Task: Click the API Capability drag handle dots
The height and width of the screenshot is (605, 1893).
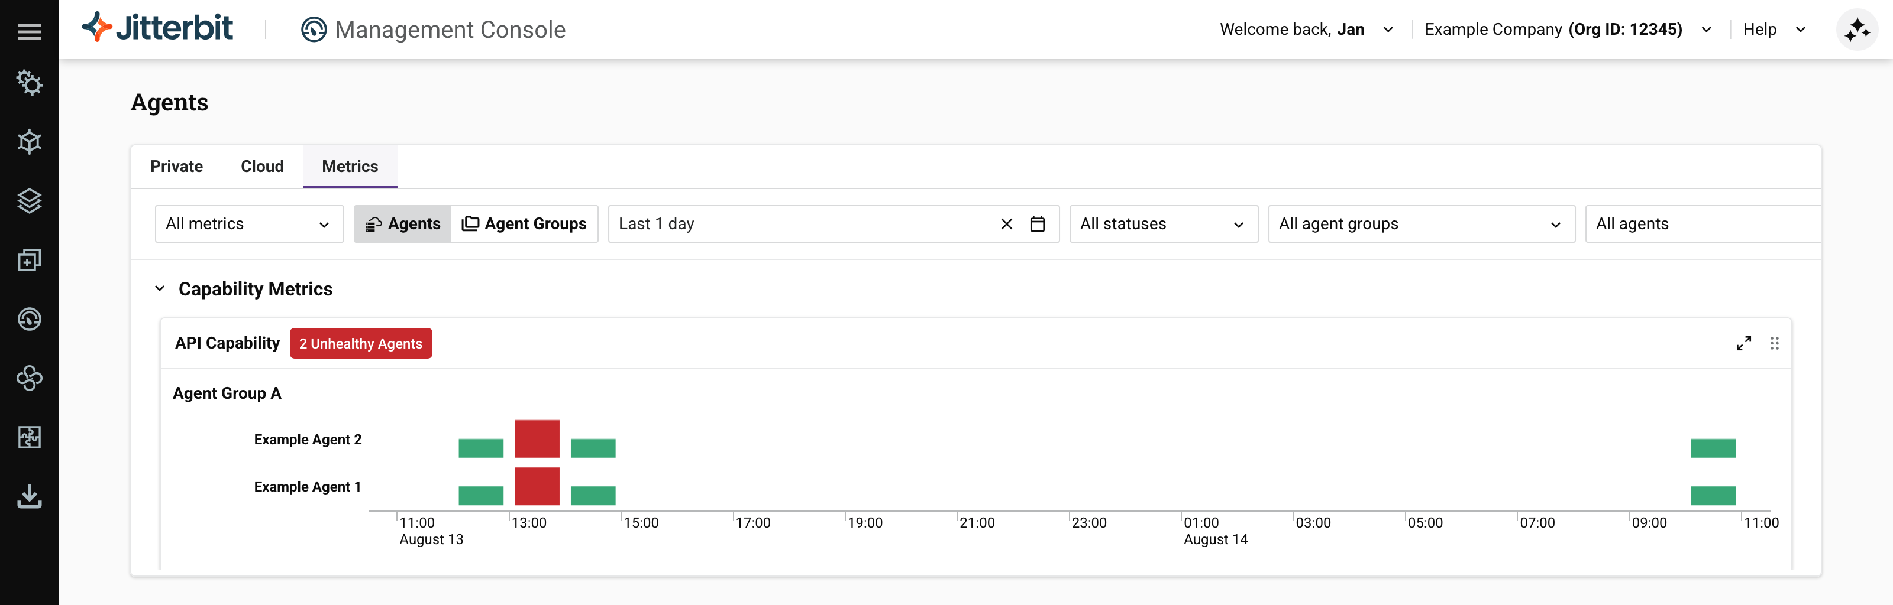Action: (1774, 343)
